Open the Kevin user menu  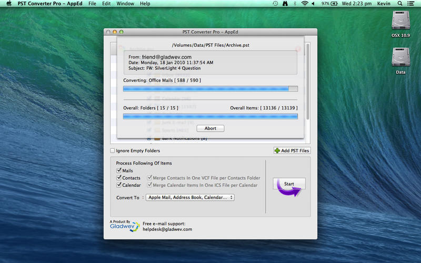click(x=384, y=4)
